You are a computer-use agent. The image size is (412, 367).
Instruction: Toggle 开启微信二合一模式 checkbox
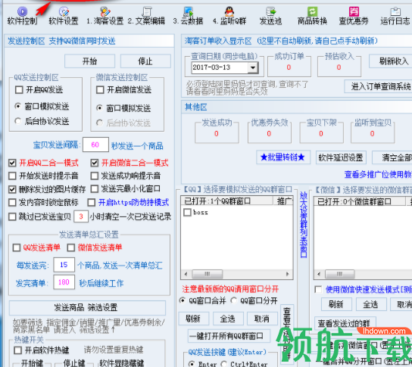pyautogui.click(x=95, y=163)
